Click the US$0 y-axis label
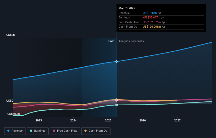 [x=10, y=101]
